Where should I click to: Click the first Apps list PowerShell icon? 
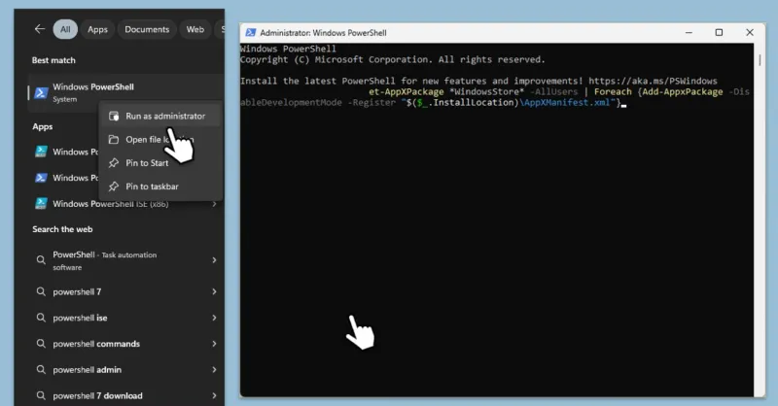pyautogui.click(x=41, y=152)
